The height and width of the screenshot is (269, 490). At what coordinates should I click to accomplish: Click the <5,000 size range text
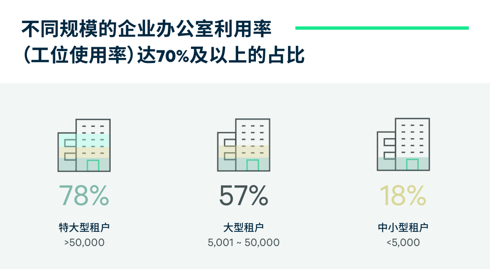coord(403,243)
